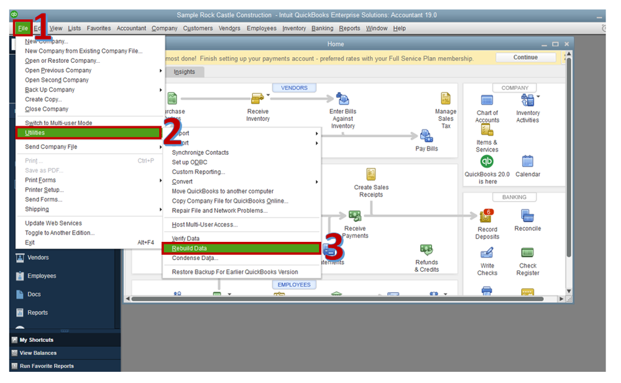Open the Check Register icon
This screenshot has width=621, height=383.
528,252
